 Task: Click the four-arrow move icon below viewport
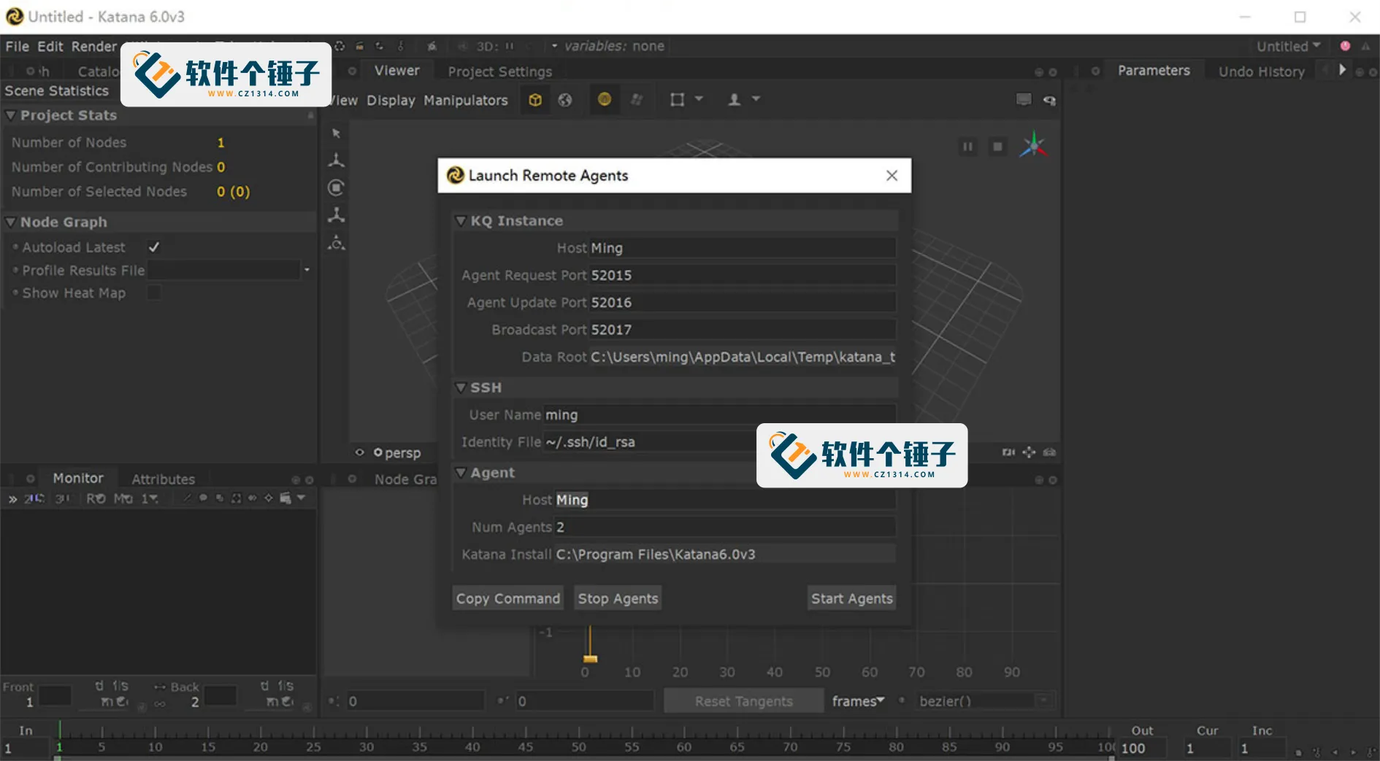(1029, 452)
